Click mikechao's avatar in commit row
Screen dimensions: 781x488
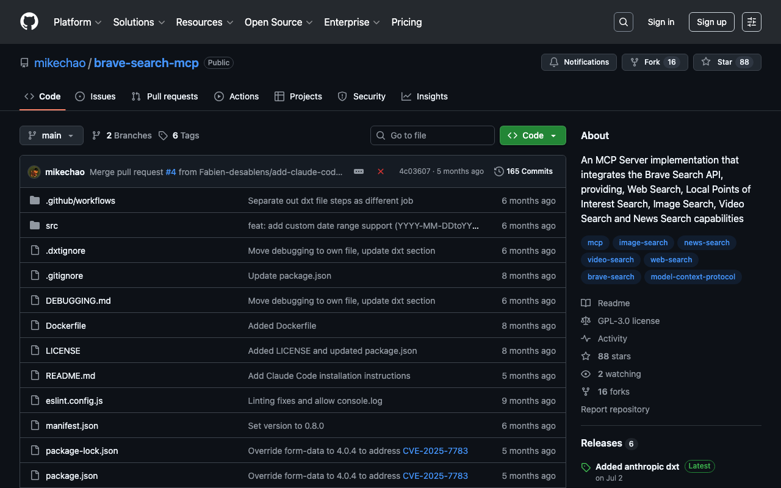pos(34,172)
